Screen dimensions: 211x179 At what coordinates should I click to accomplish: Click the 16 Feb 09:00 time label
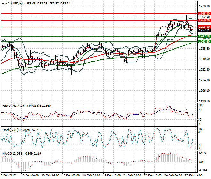coord(91,175)
